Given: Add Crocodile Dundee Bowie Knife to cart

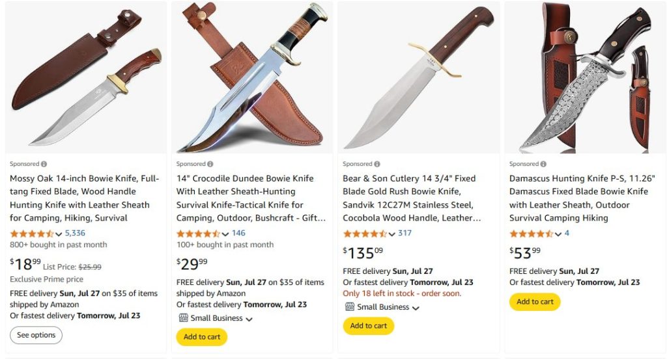Looking at the screenshot, I should click(x=202, y=337).
